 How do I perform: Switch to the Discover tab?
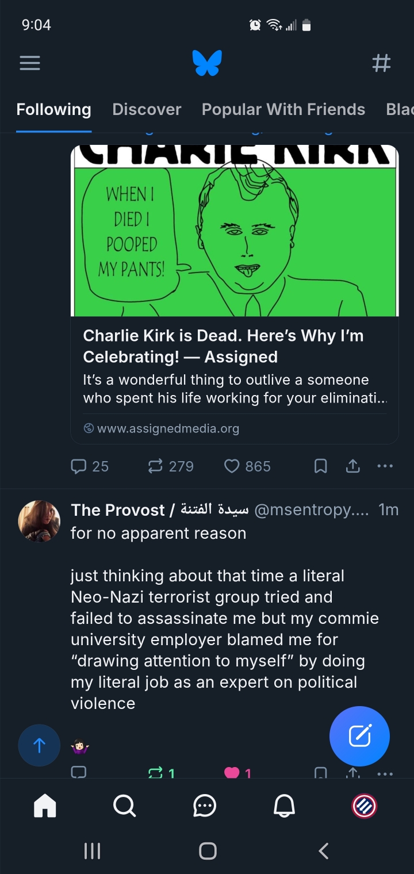(x=147, y=109)
